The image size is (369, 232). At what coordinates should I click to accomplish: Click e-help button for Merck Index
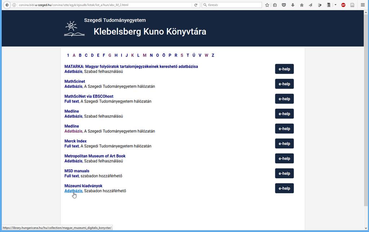point(284,144)
